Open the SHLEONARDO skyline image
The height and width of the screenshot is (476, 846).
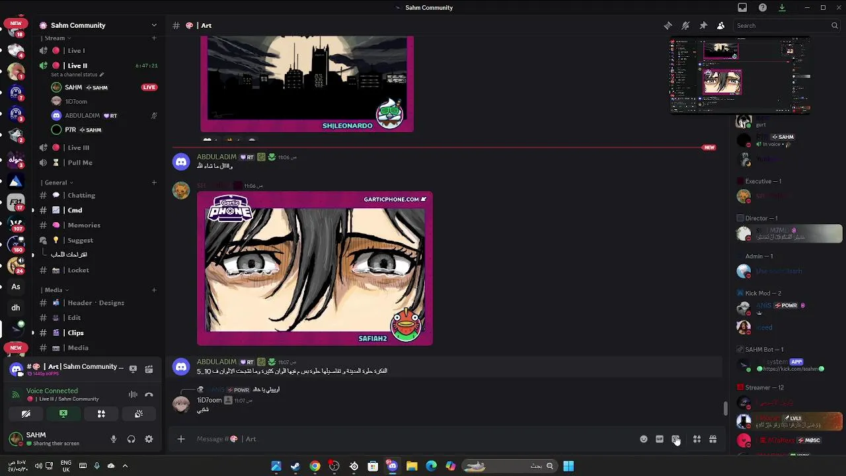(307, 84)
